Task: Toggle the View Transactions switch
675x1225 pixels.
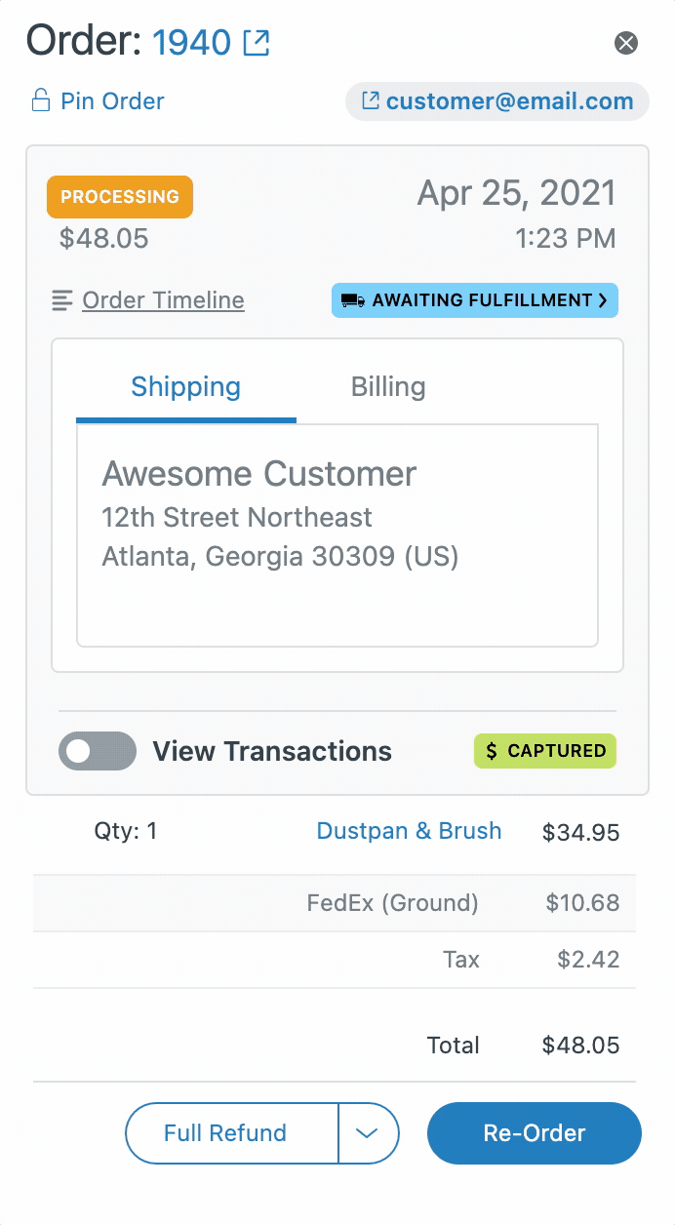Action: coord(98,751)
